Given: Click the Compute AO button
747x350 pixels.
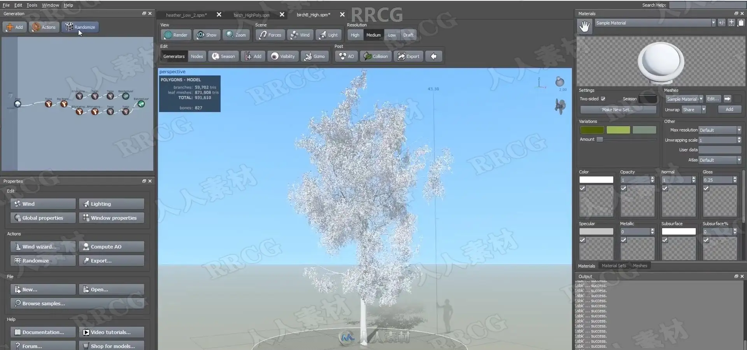Looking at the screenshot, I should (112, 247).
